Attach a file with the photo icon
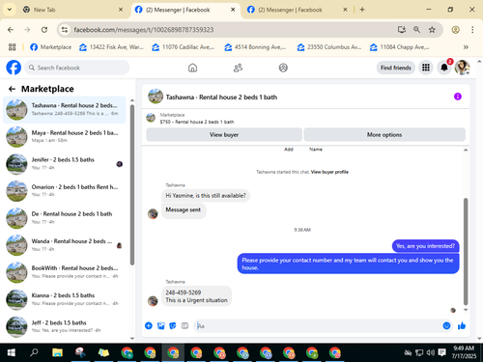This screenshot has height=362, width=483. coord(160,325)
